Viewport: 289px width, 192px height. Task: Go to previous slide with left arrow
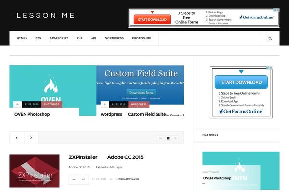click(17, 138)
